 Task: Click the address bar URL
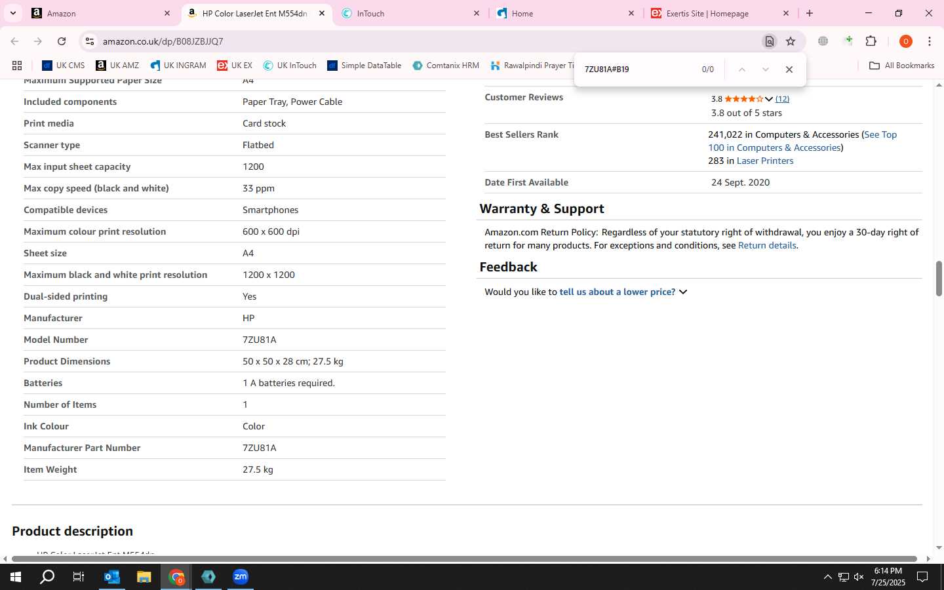click(163, 41)
